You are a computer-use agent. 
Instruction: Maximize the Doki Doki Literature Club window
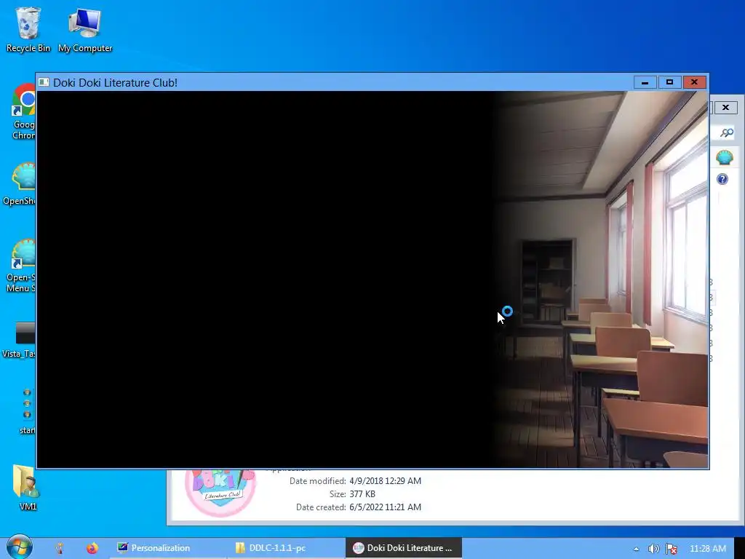point(669,82)
